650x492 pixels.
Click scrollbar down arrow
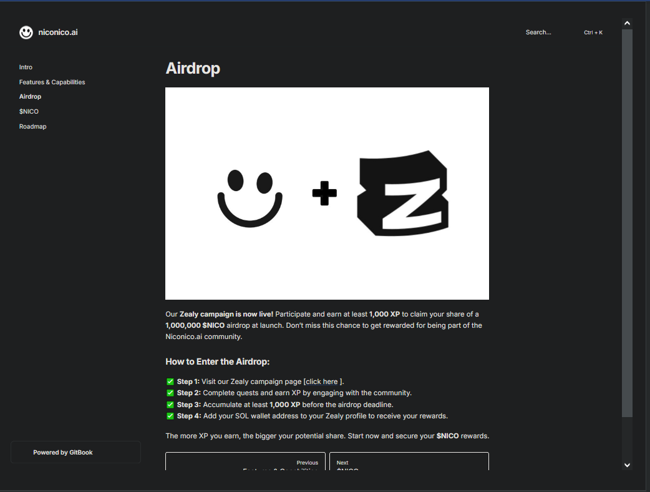pyautogui.click(x=627, y=465)
